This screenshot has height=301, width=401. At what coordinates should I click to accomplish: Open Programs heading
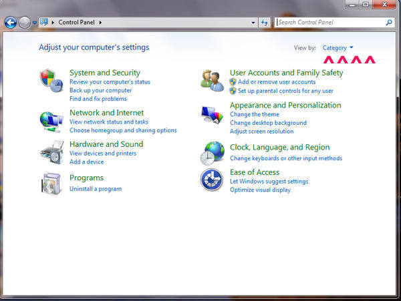pos(86,178)
